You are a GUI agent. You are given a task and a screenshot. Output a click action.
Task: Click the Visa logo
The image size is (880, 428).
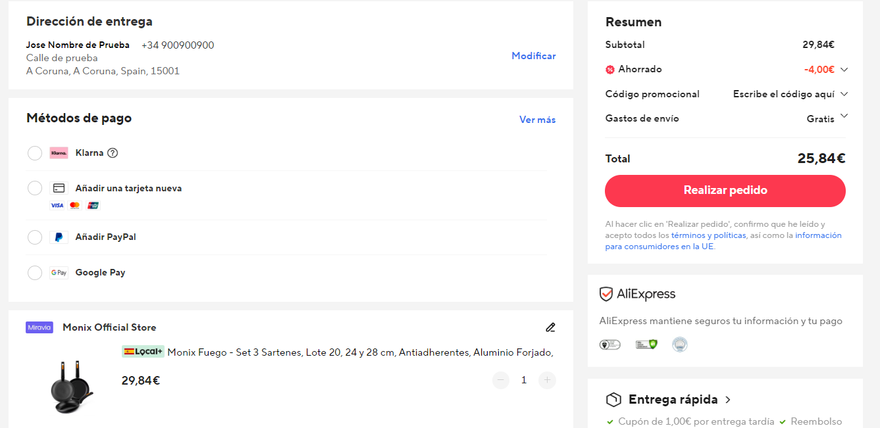point(57,206)
